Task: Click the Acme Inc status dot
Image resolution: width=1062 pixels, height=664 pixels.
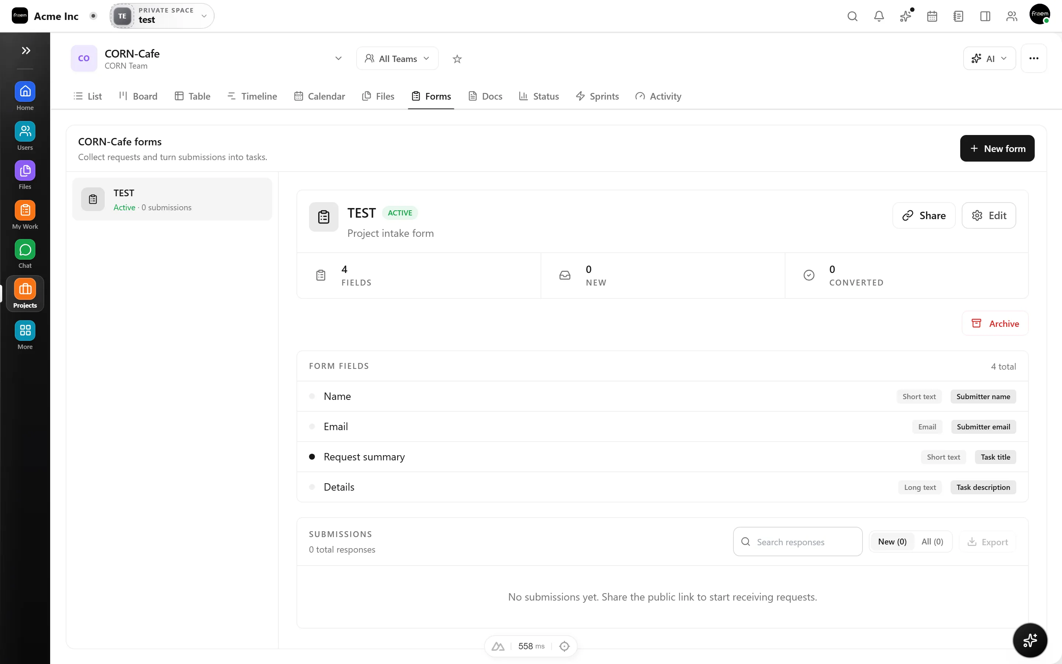Action: click(x=93, y=16)
